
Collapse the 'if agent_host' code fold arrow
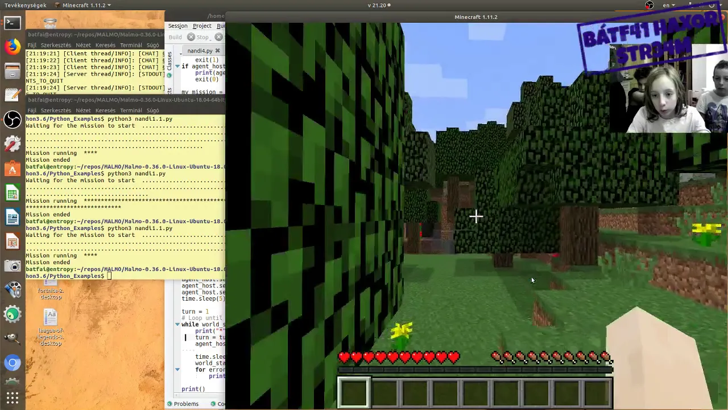(x=177, y=66)
